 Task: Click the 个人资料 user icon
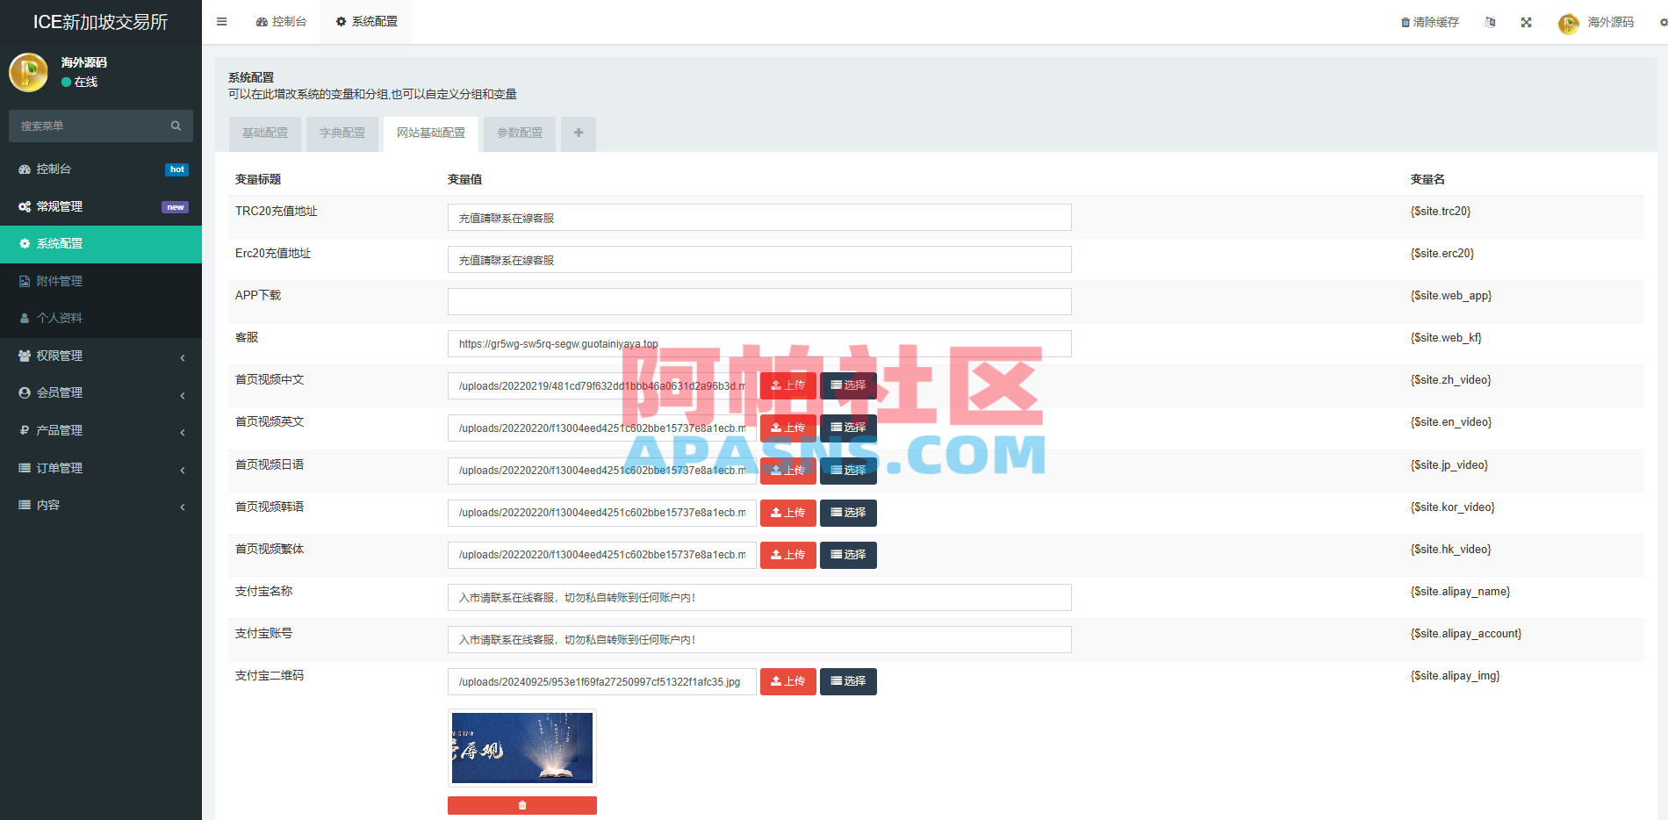24,318
